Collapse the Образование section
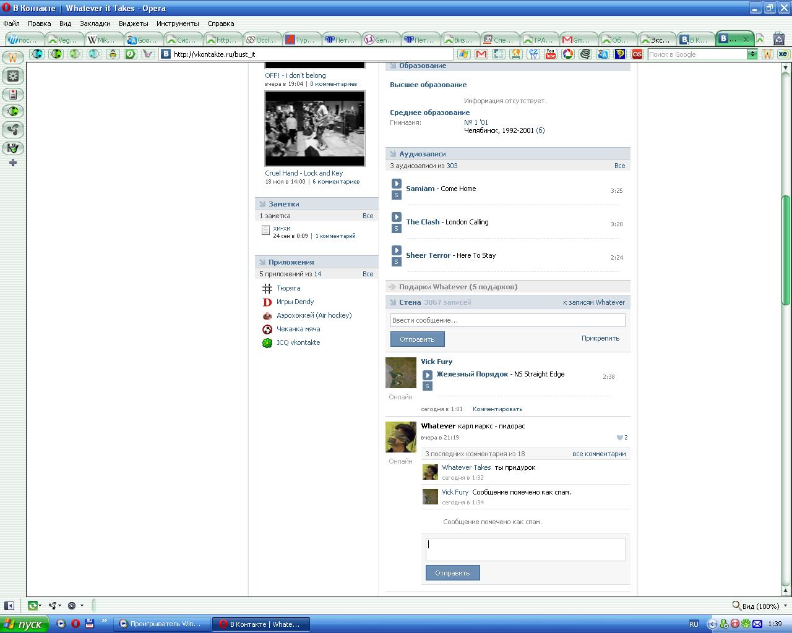792x633 pixels. [x=392, y=66]
